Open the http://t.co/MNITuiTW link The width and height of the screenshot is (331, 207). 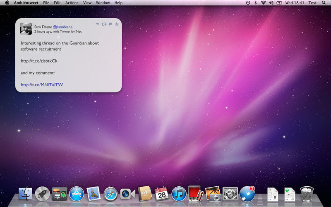42,84
